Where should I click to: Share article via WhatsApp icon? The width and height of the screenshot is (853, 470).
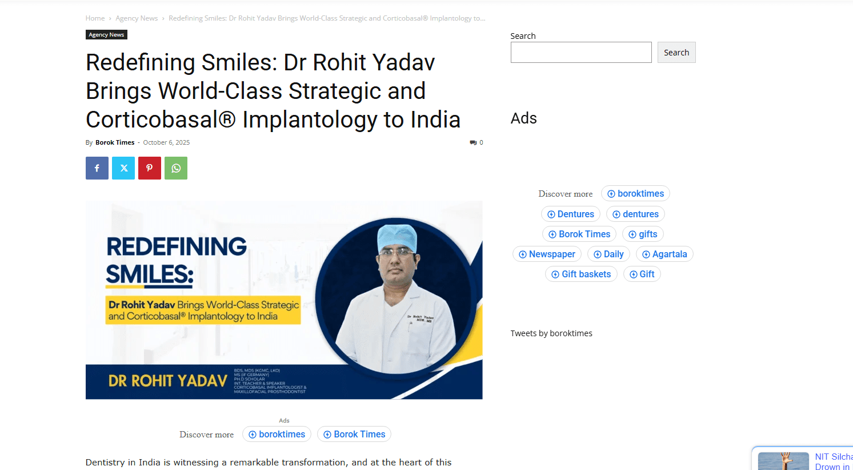click(x=175, y=168)
